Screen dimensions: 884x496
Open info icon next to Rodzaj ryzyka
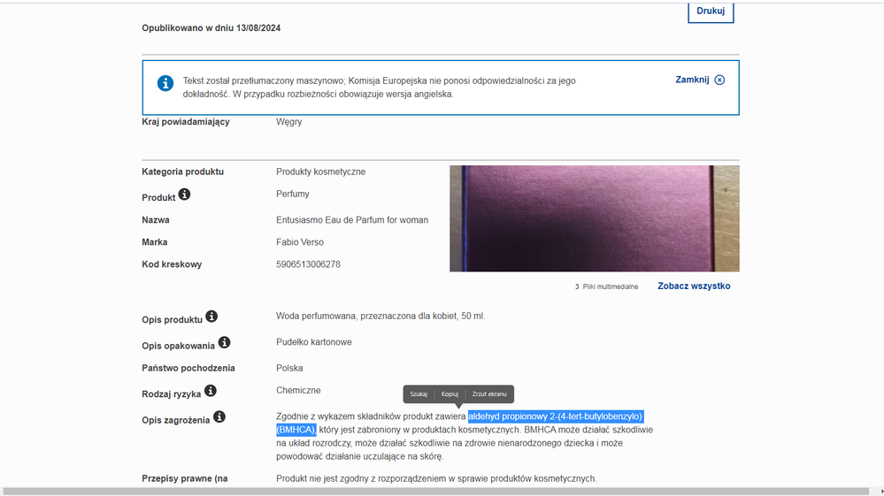point(211,391)
